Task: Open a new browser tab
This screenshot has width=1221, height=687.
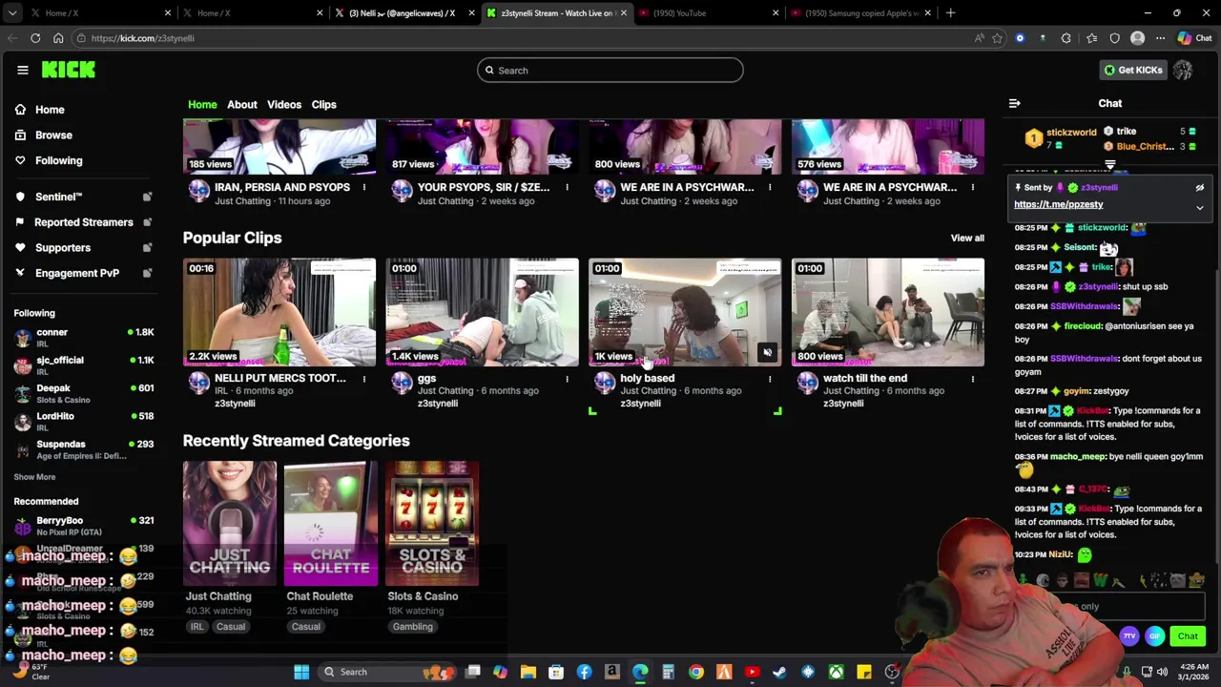Action: [x=950, y=13]
